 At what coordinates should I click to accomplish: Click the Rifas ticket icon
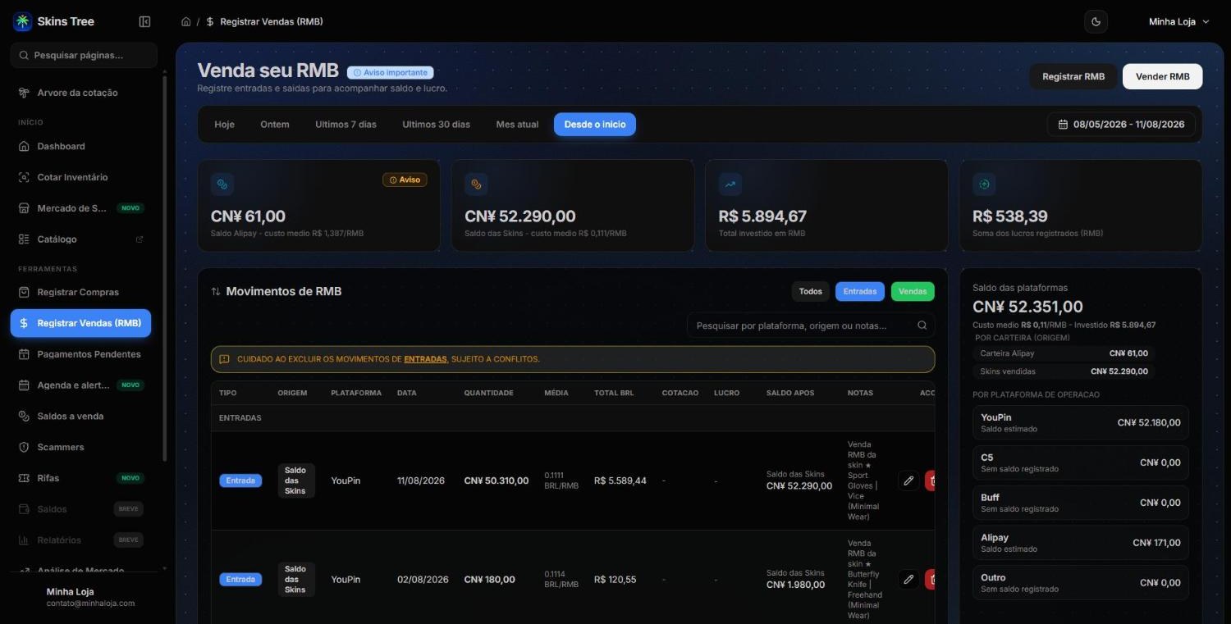[x=24, y=478]
